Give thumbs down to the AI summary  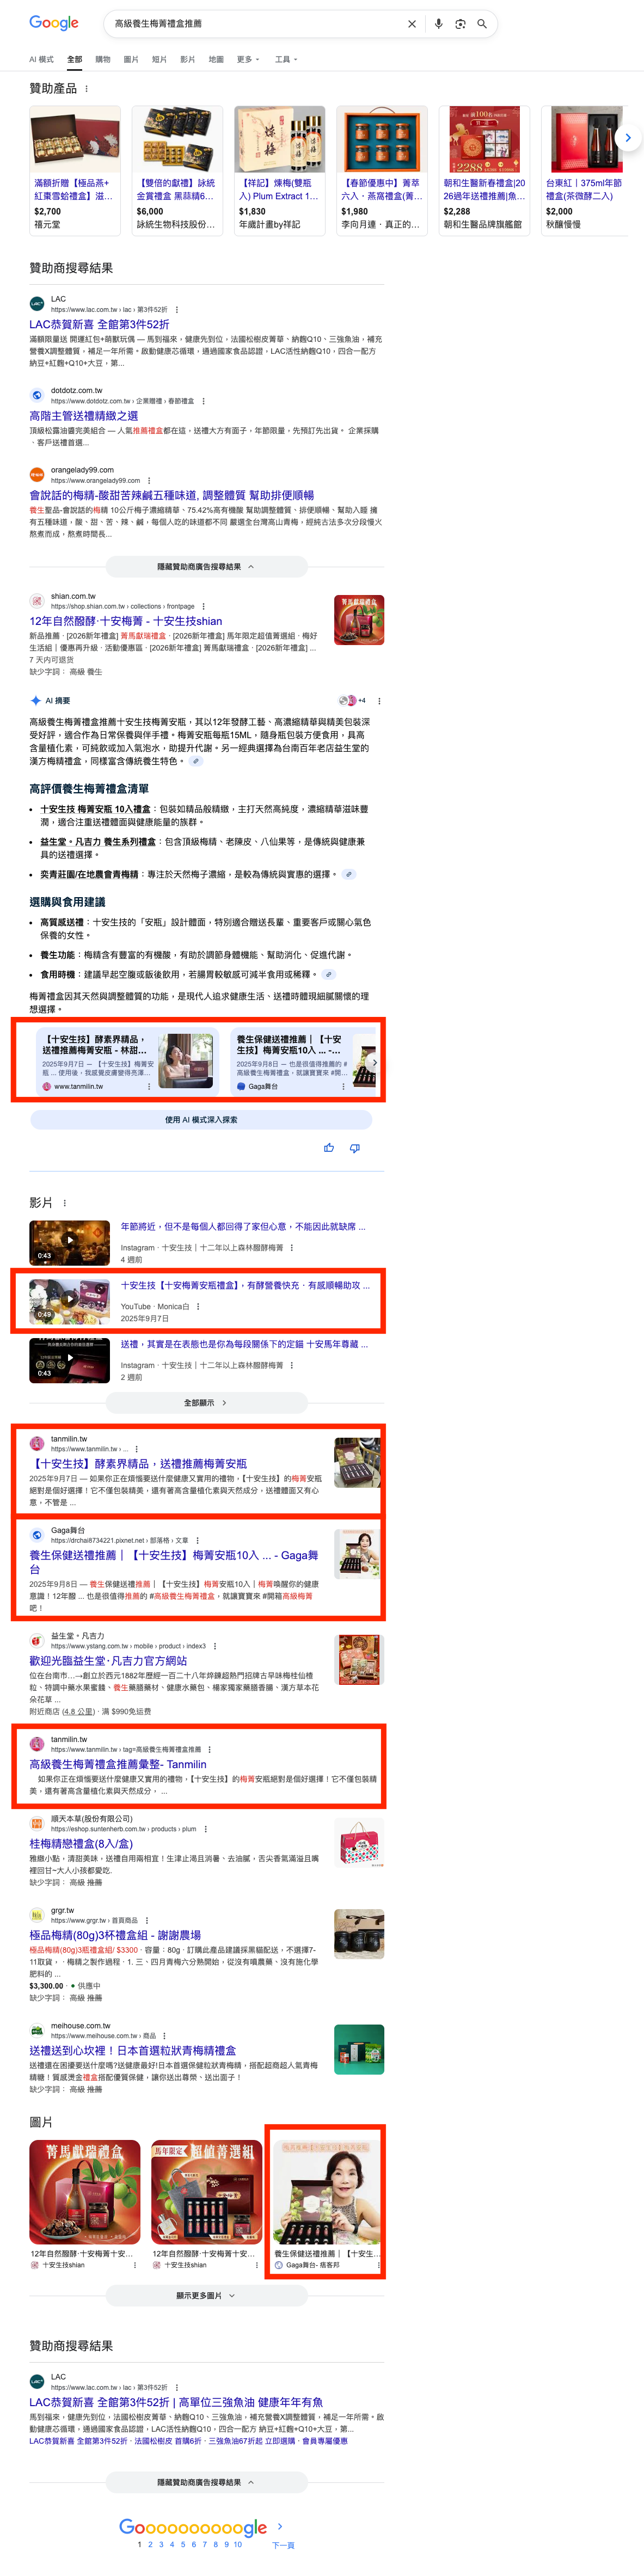(x=355, y=1148)
